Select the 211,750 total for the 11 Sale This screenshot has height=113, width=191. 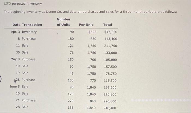111,46
